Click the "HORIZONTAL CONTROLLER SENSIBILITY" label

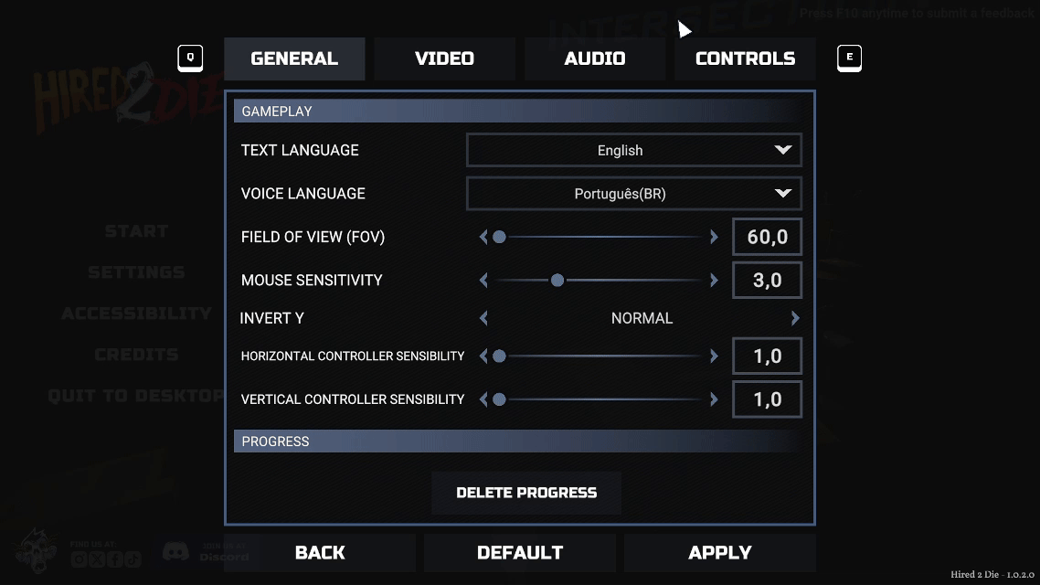tap(353, 356)
